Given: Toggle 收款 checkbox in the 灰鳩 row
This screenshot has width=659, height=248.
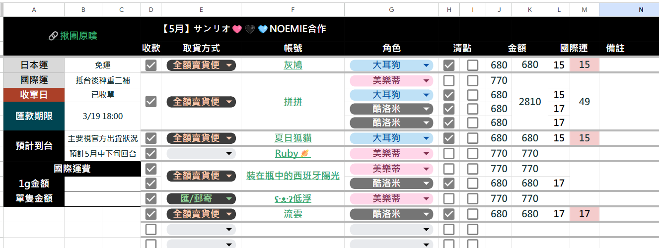Looking at the screenshot, I should point(151,65).
